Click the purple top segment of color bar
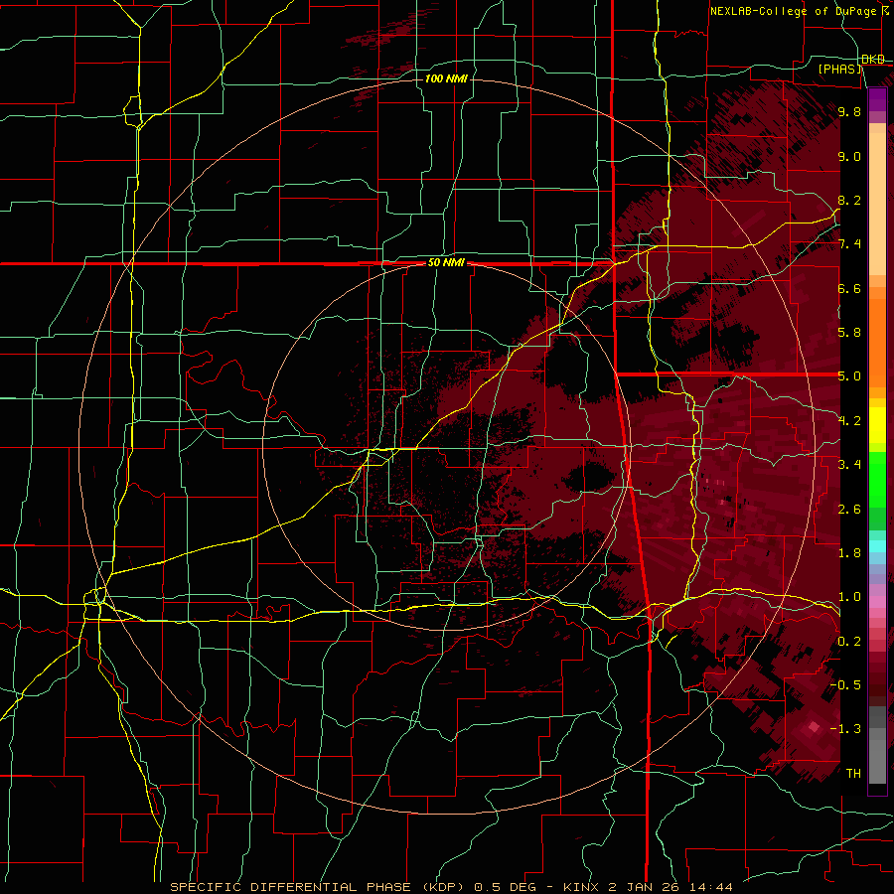Viewport: 894px width, 894px height. point(877,99)
